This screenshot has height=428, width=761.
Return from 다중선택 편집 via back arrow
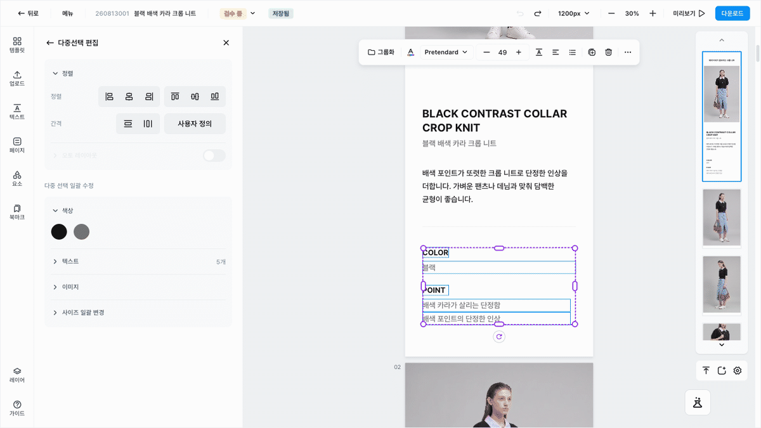pyautogui.click(x=50, y=42)
